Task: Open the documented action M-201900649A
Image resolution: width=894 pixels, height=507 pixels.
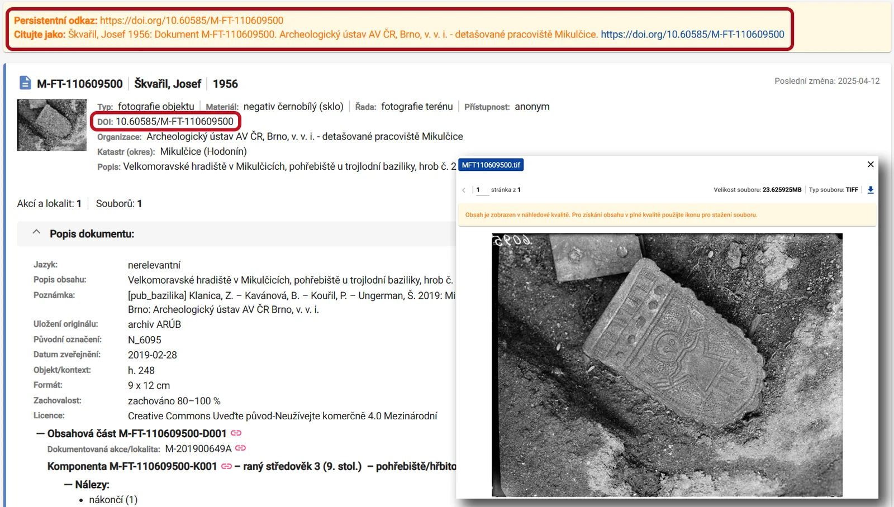Action: pyautogui.click(x=198, y=448)
